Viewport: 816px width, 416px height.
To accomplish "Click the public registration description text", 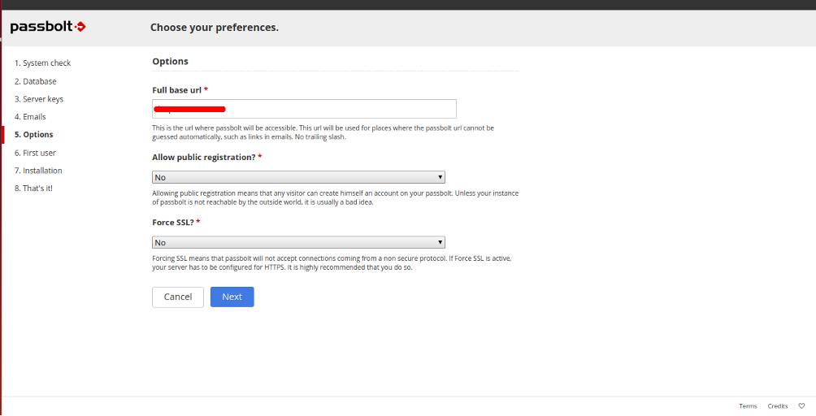I will coord(335,197).
